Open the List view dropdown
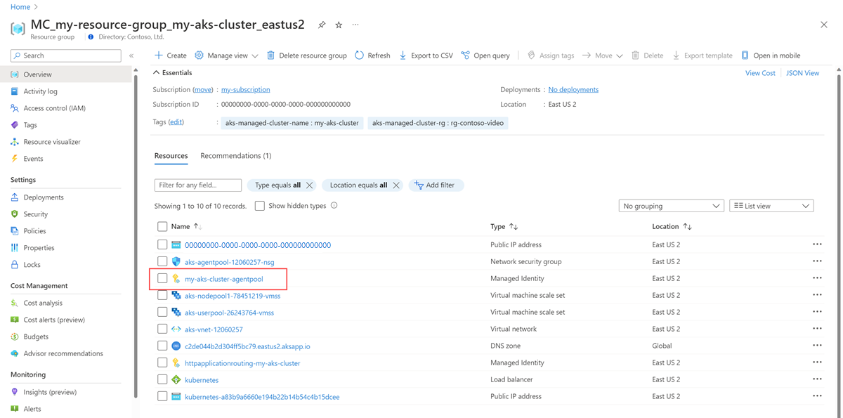Screen dimensions: 843x418 [771, 206]
